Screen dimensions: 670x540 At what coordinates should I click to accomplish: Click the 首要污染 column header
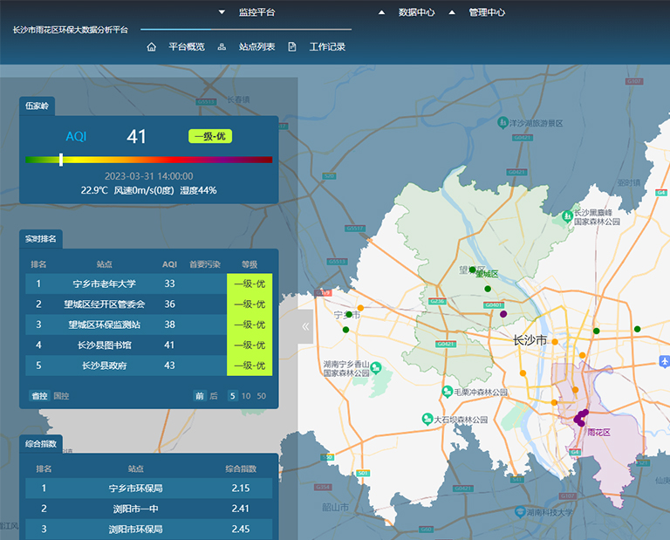click(x=205, y=264)
